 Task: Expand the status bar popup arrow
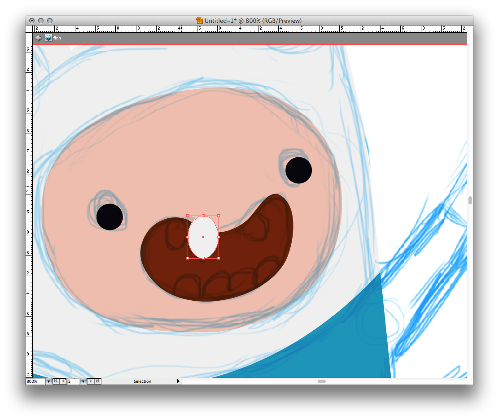[x=178, y=381]
